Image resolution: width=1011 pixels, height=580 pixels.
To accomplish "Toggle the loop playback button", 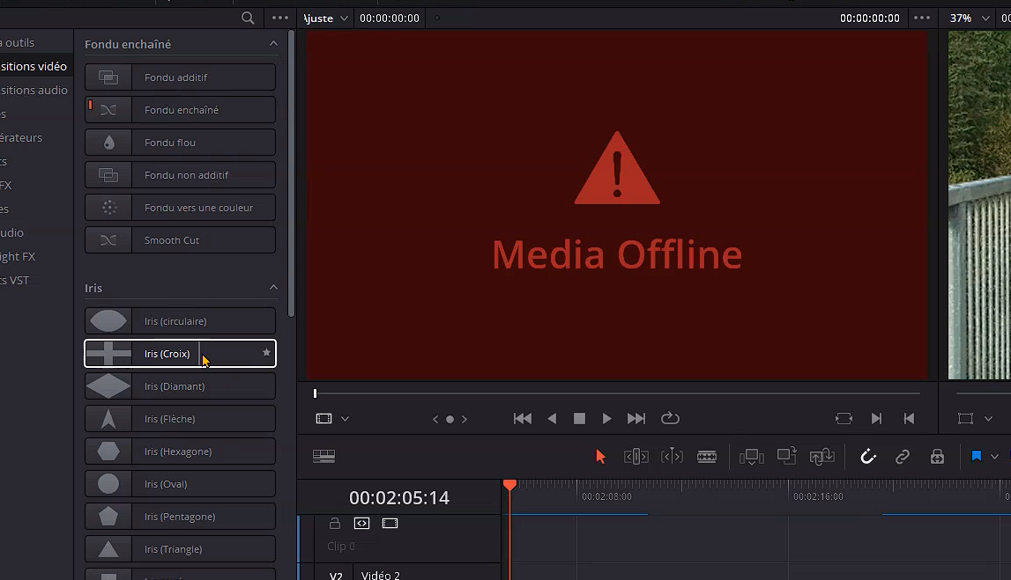I will pyautogui.click(x=670, y=419).
